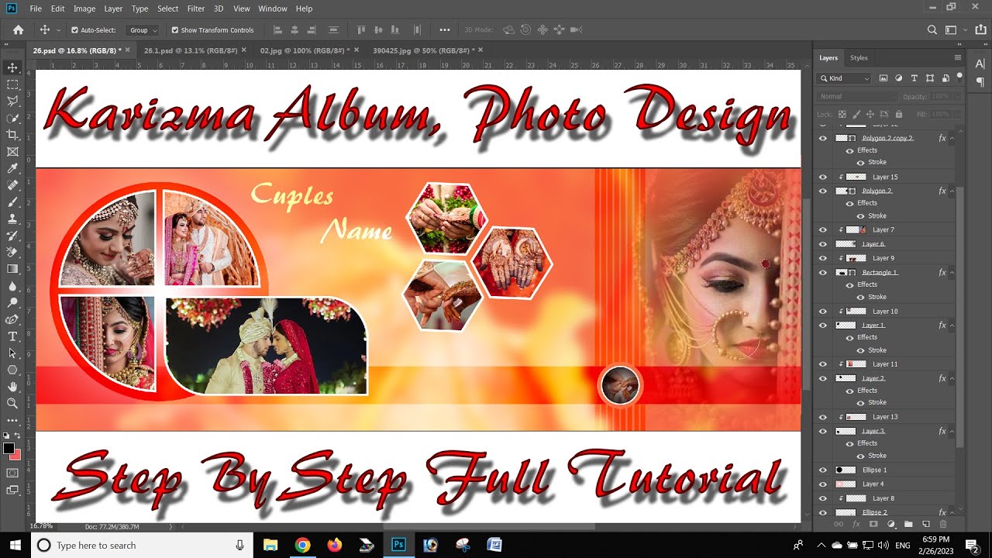992x558 pixels.
Task: Click the Home icon in options bar
Action: pyautogui.click(x=19, y=30)
